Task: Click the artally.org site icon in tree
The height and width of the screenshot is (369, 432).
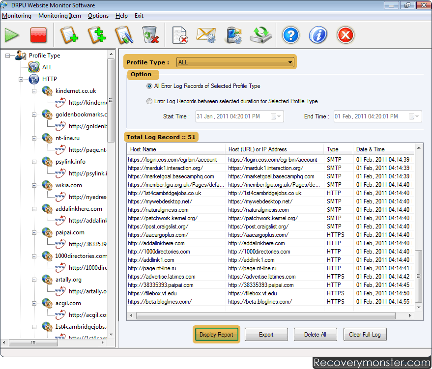Action: click(47, 280)
